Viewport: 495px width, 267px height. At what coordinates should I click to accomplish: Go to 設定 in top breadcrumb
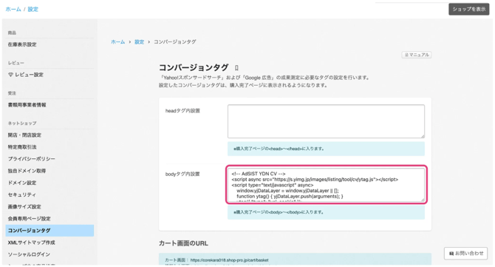pyautogui.click(x=33, y=9)
